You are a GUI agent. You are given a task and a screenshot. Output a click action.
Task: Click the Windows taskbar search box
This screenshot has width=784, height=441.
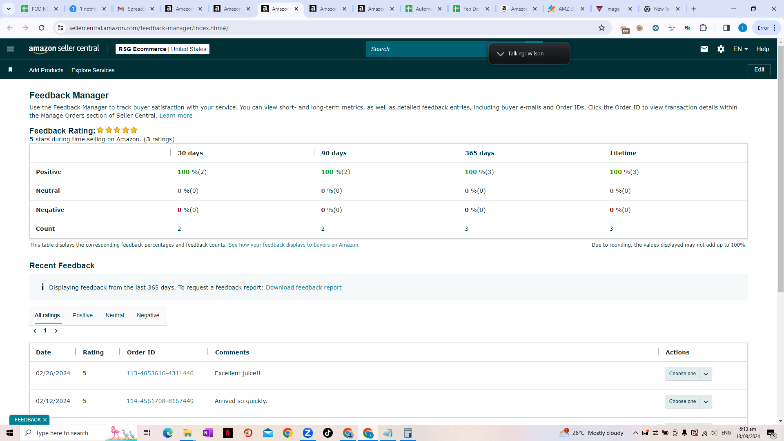78,433
